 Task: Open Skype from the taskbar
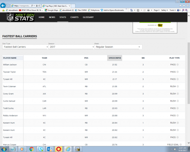point(40,149)
